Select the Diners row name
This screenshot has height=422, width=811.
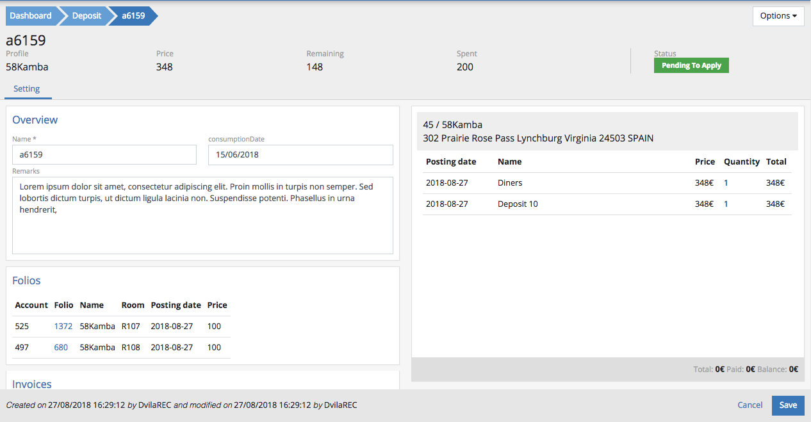click(510, 183)
